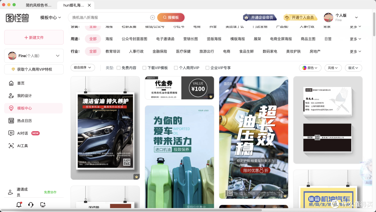Click crown icon on car poster

point(136,177)
